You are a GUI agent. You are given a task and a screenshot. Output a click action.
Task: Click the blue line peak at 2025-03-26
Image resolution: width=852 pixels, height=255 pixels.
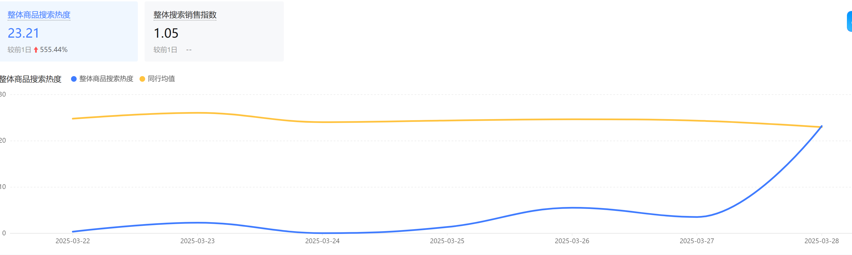[x=572, y=208]
